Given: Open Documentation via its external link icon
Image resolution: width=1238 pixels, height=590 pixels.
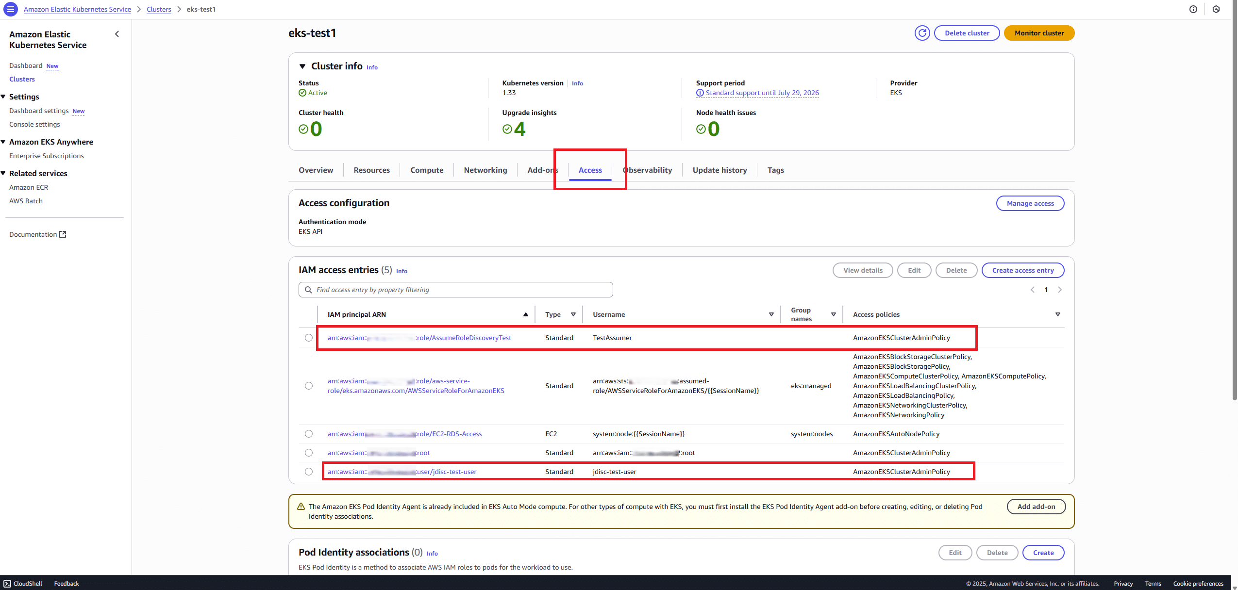Looking at the screenshot, I should [63, 234].
